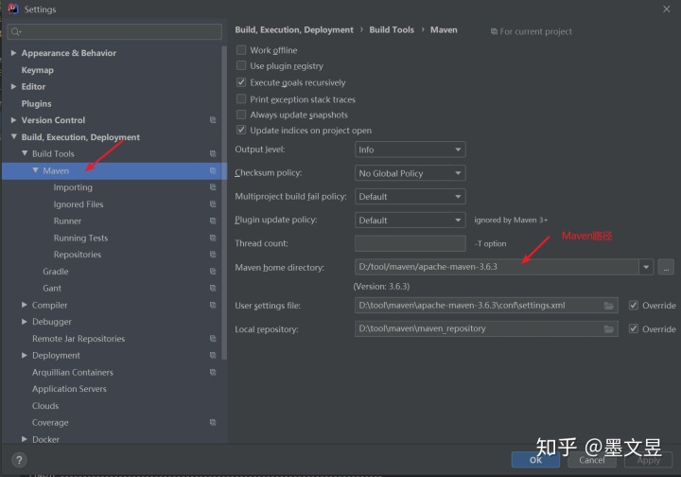Click the search magnifier icon
Screen dimensions: 681x477
pyautogui.click(x=16, y=32)
